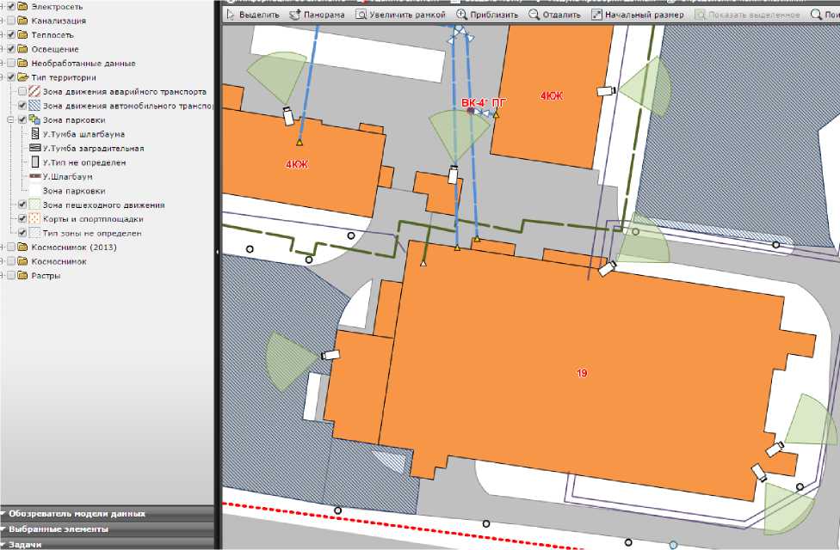Check 'Зона движения аварийного транспорта' checkbox
Screen dimensions: 840x550
23,91
